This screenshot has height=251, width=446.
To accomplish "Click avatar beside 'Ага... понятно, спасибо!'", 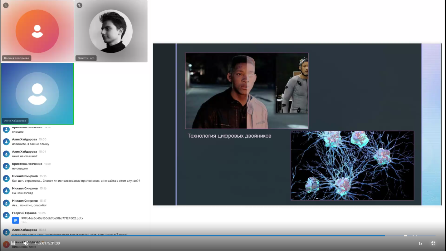I will click(6, 203).
